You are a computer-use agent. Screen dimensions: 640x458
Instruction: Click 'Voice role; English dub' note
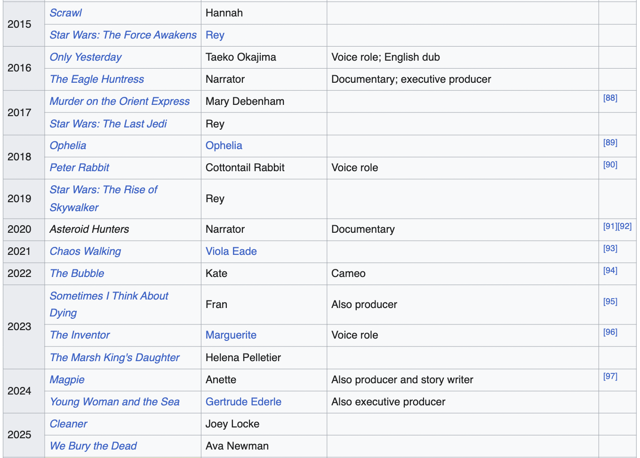tap(385, 57)
